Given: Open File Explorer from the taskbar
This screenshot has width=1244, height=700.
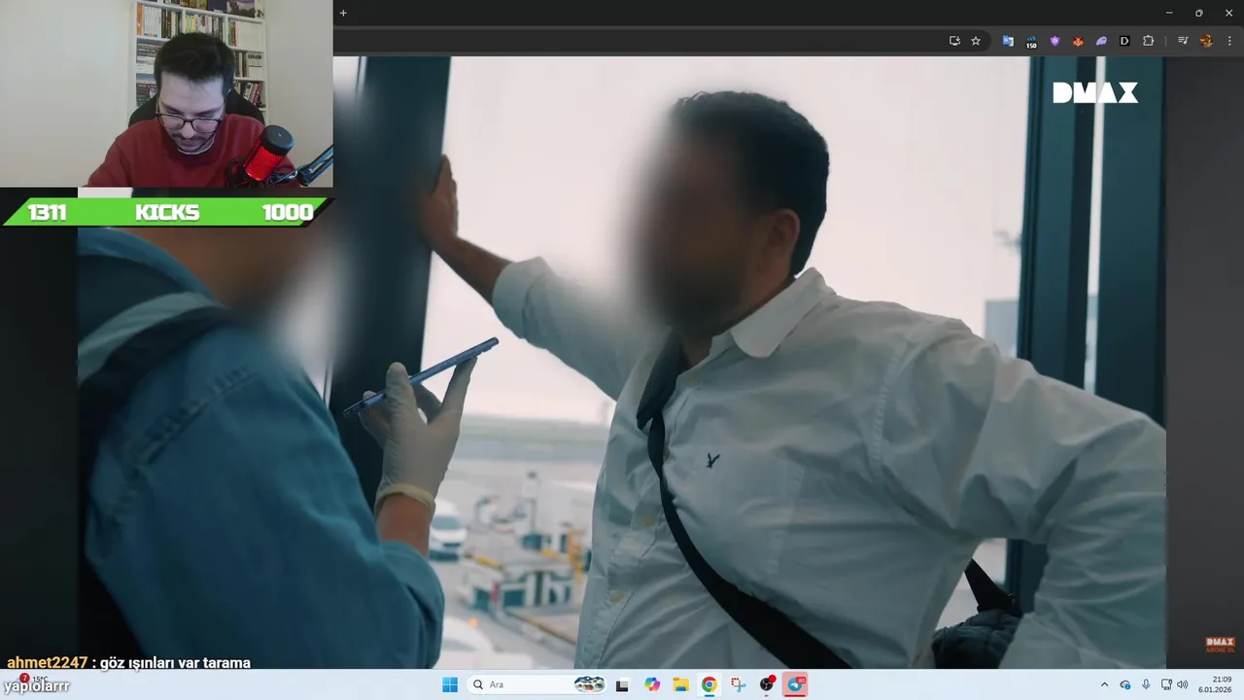Looking at the screenshot, I should pyautogui.click(x=681, y=684).
